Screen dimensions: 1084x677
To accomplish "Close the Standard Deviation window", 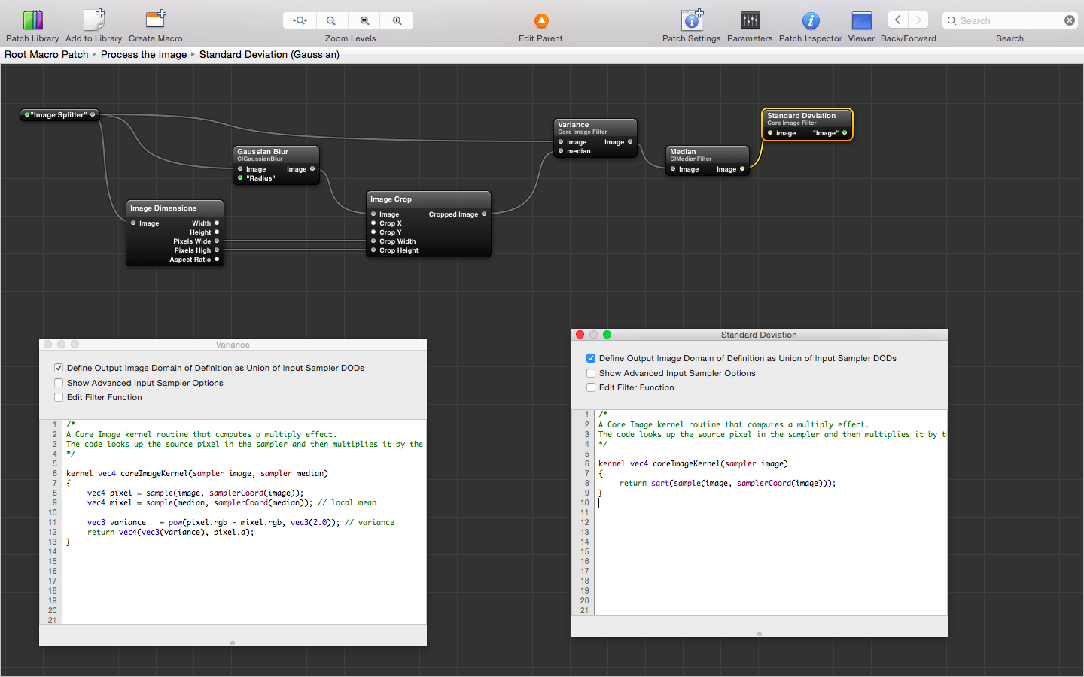I will (580, 335).
